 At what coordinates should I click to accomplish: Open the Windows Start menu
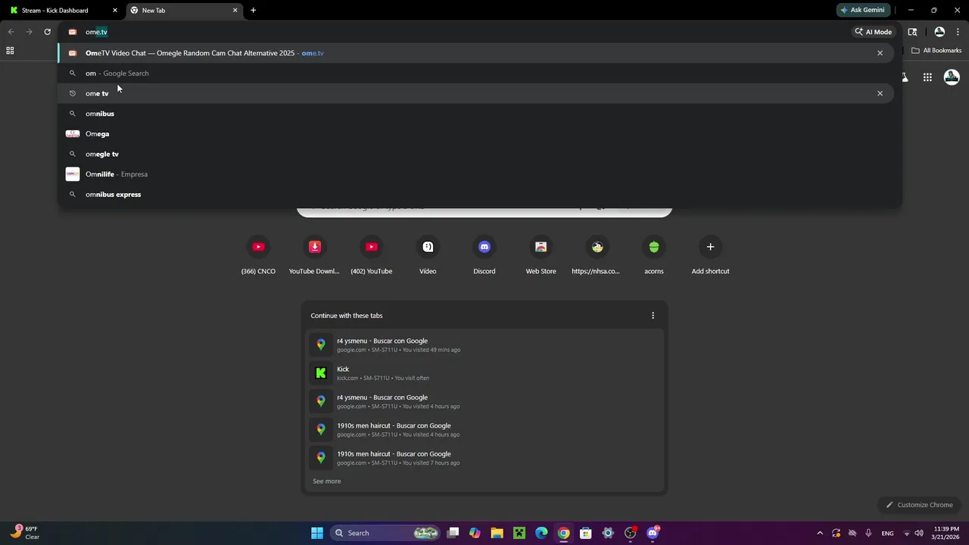pyautogui.click(x=317, y=533)
